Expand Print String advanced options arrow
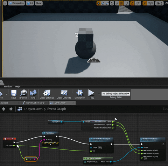The image size is (168, 166). tap(50, 145)
